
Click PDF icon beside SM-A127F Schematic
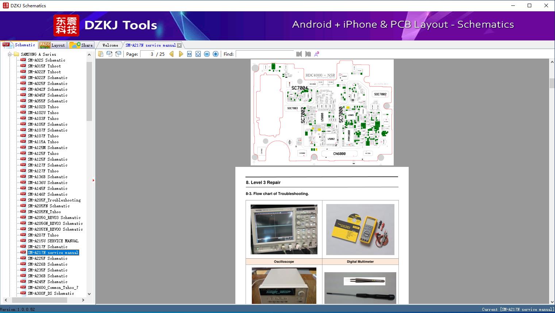(x=23, y=165)
